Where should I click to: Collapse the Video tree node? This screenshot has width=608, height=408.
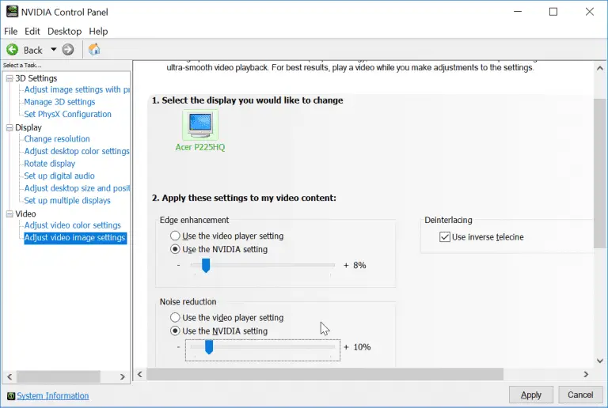pyautogui.click(x=9, y=214)
